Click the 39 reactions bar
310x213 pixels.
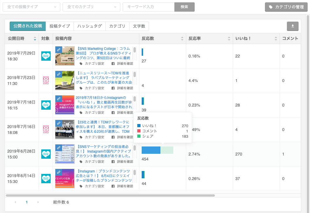pyautogui.click(x=143, y=101)
